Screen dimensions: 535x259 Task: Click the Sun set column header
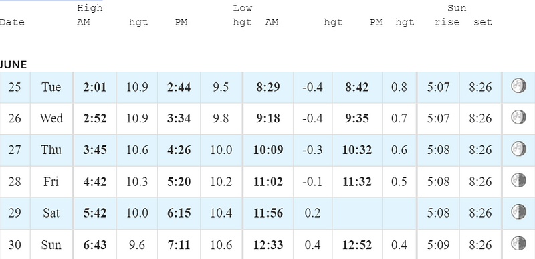[x=483, y=23]
